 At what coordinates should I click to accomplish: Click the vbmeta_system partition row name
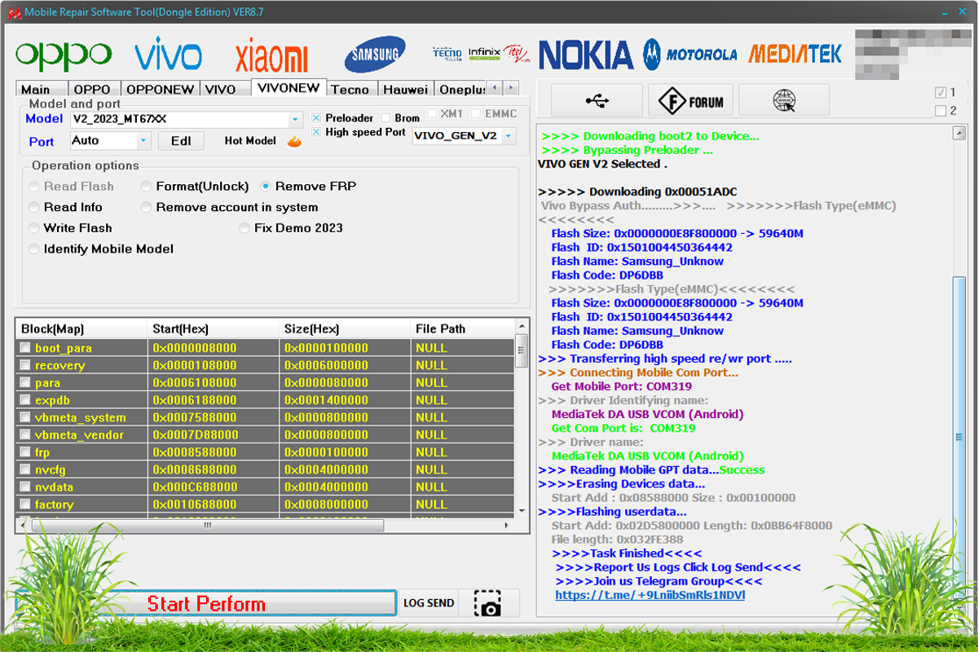pyautogui.click(x=80, y=417)
